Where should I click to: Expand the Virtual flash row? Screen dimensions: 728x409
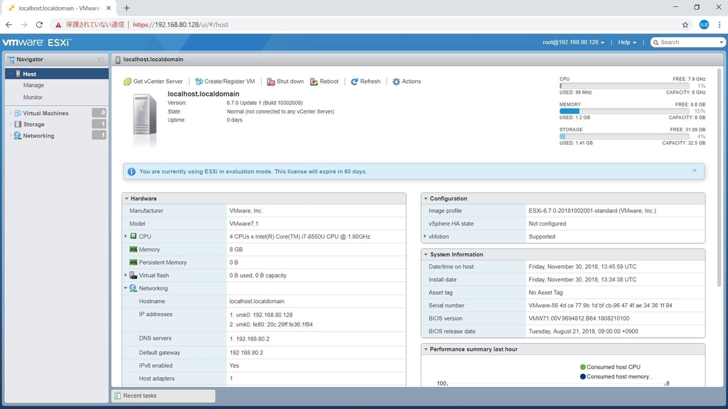click(126, 275)
